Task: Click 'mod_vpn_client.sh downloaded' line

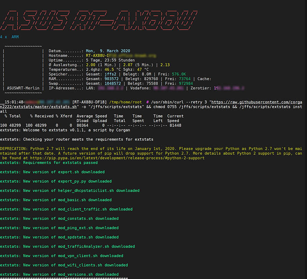Action: (62, 256)
